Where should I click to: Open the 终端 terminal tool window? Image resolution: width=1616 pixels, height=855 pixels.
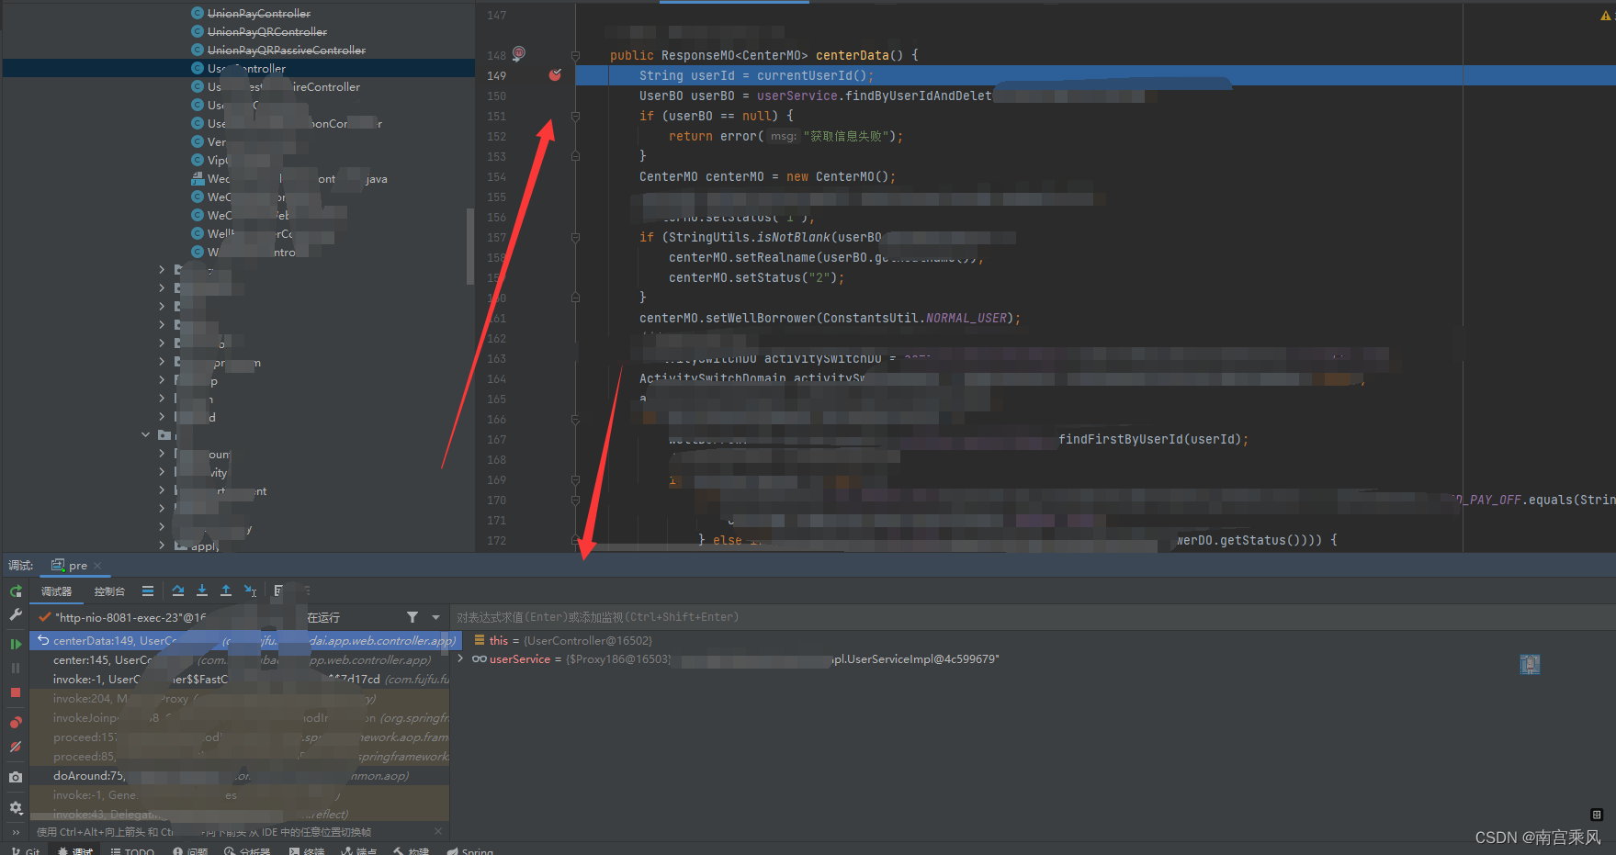[x=307, y=850]
